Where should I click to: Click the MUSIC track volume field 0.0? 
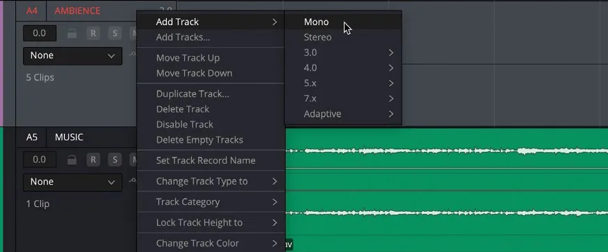[x=40, y=160]
